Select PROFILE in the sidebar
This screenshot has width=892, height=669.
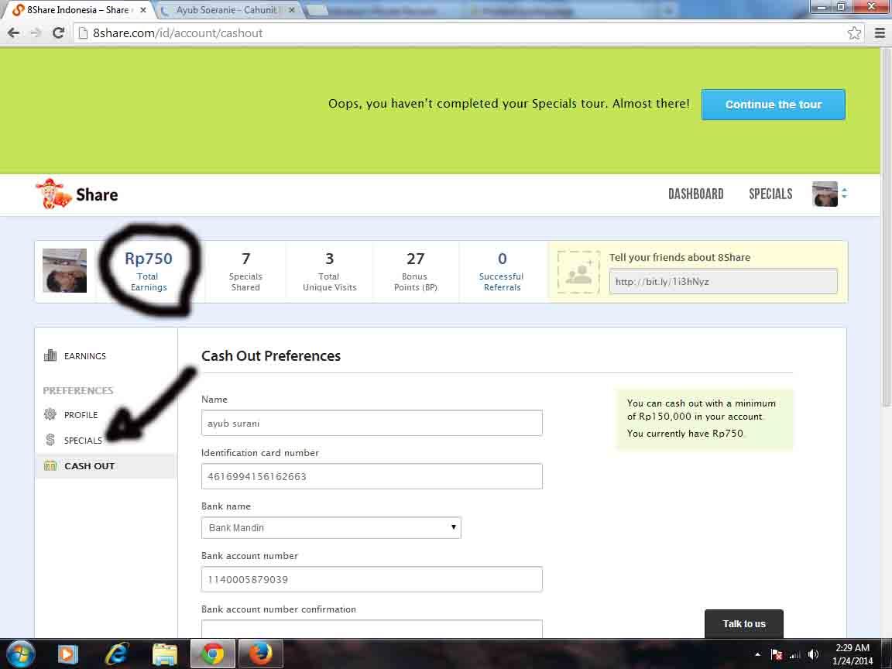pos(81,415)
